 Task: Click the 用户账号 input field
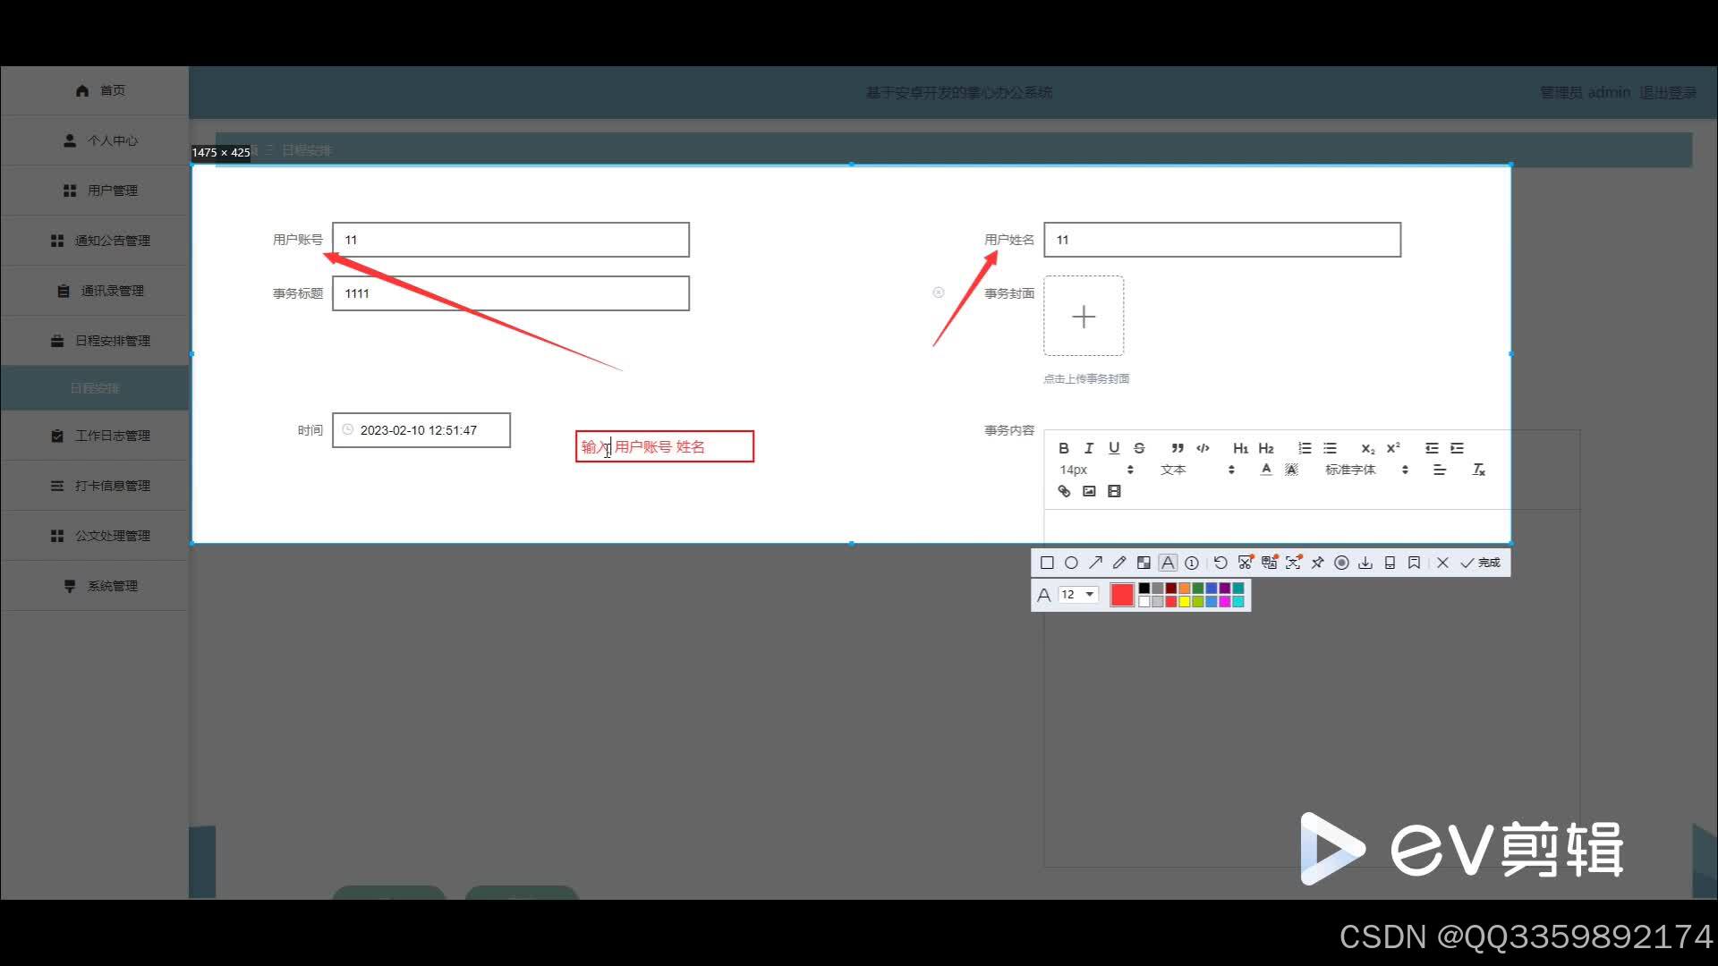coord(511,240)
